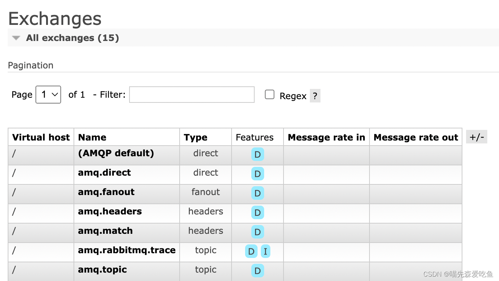This screenshot has height=281, width=499.
Task: Click direct type in amq.direct row
Action: point(206,173)
